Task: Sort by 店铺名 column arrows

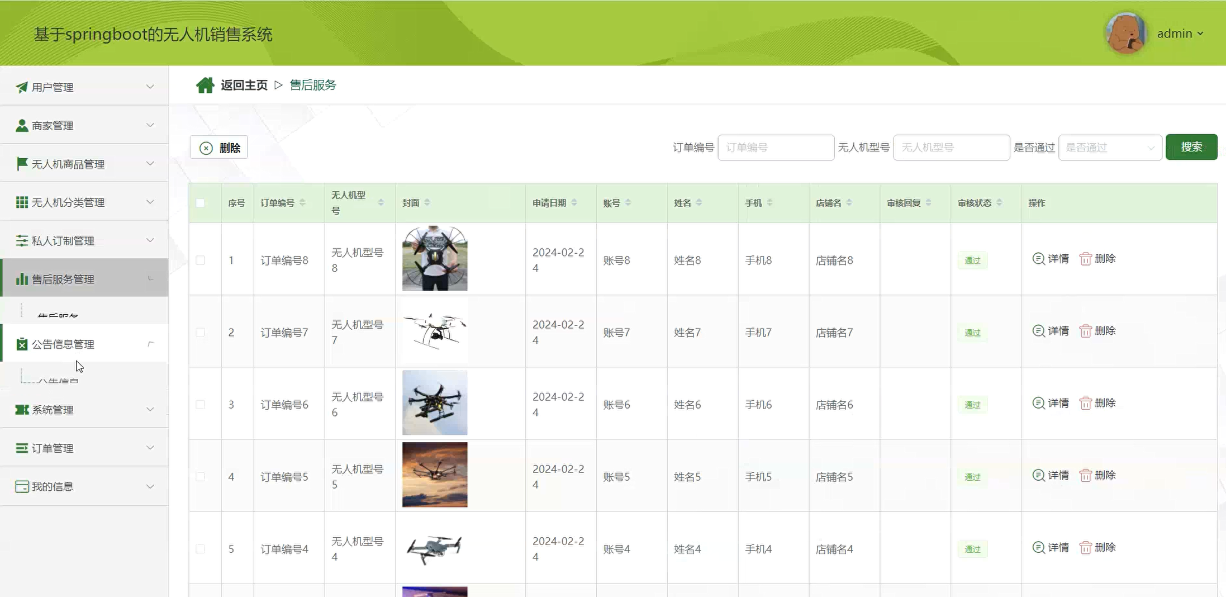Action: click(x=849, y=202)
